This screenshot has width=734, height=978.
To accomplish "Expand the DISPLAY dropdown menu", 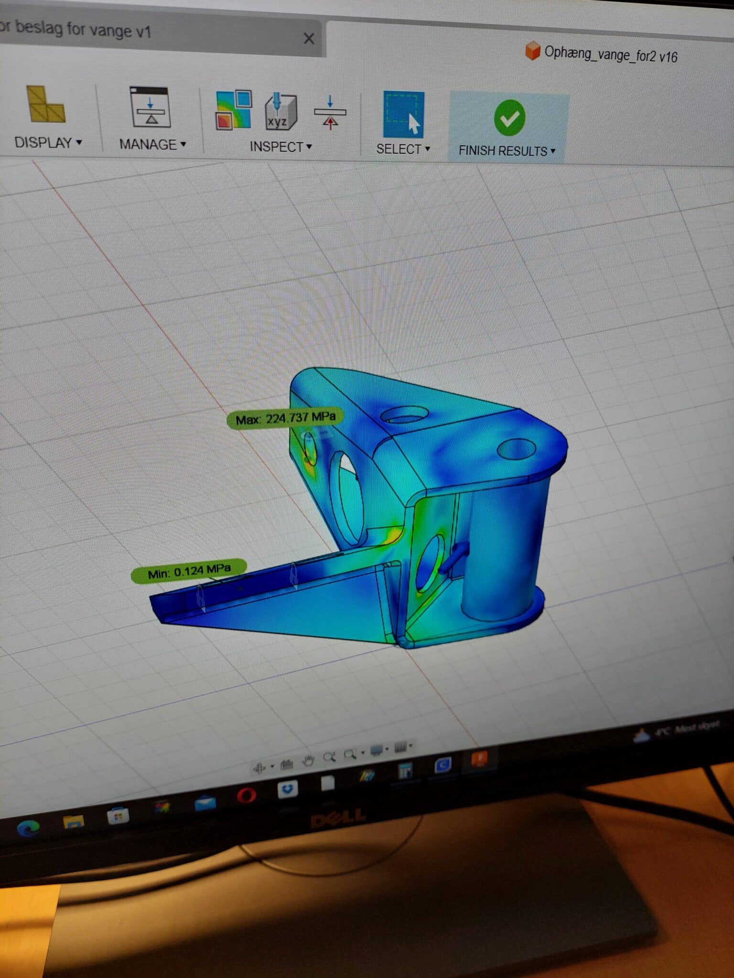I will click(x=48, y=142).
